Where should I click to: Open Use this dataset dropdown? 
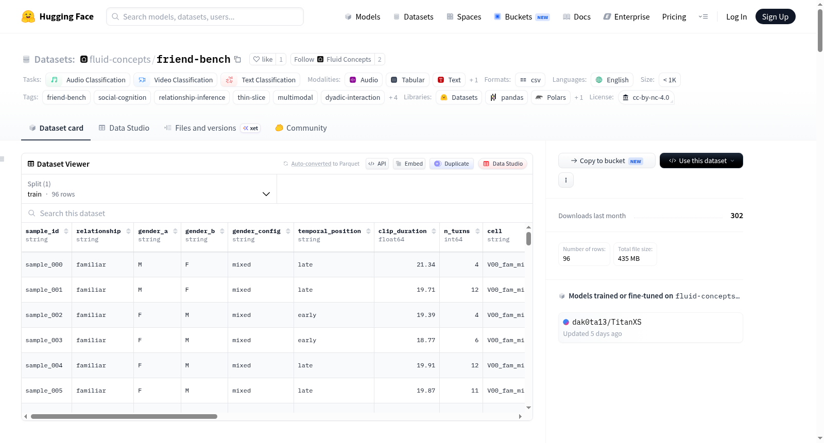(x=701, y=161)
